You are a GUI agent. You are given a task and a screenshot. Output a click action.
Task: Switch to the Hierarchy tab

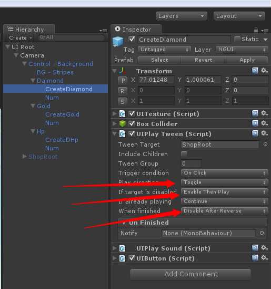coord(29,30)
